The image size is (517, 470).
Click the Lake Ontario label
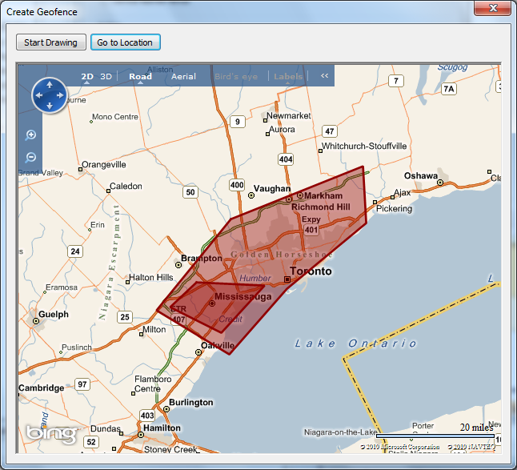[x=356, y=343]
